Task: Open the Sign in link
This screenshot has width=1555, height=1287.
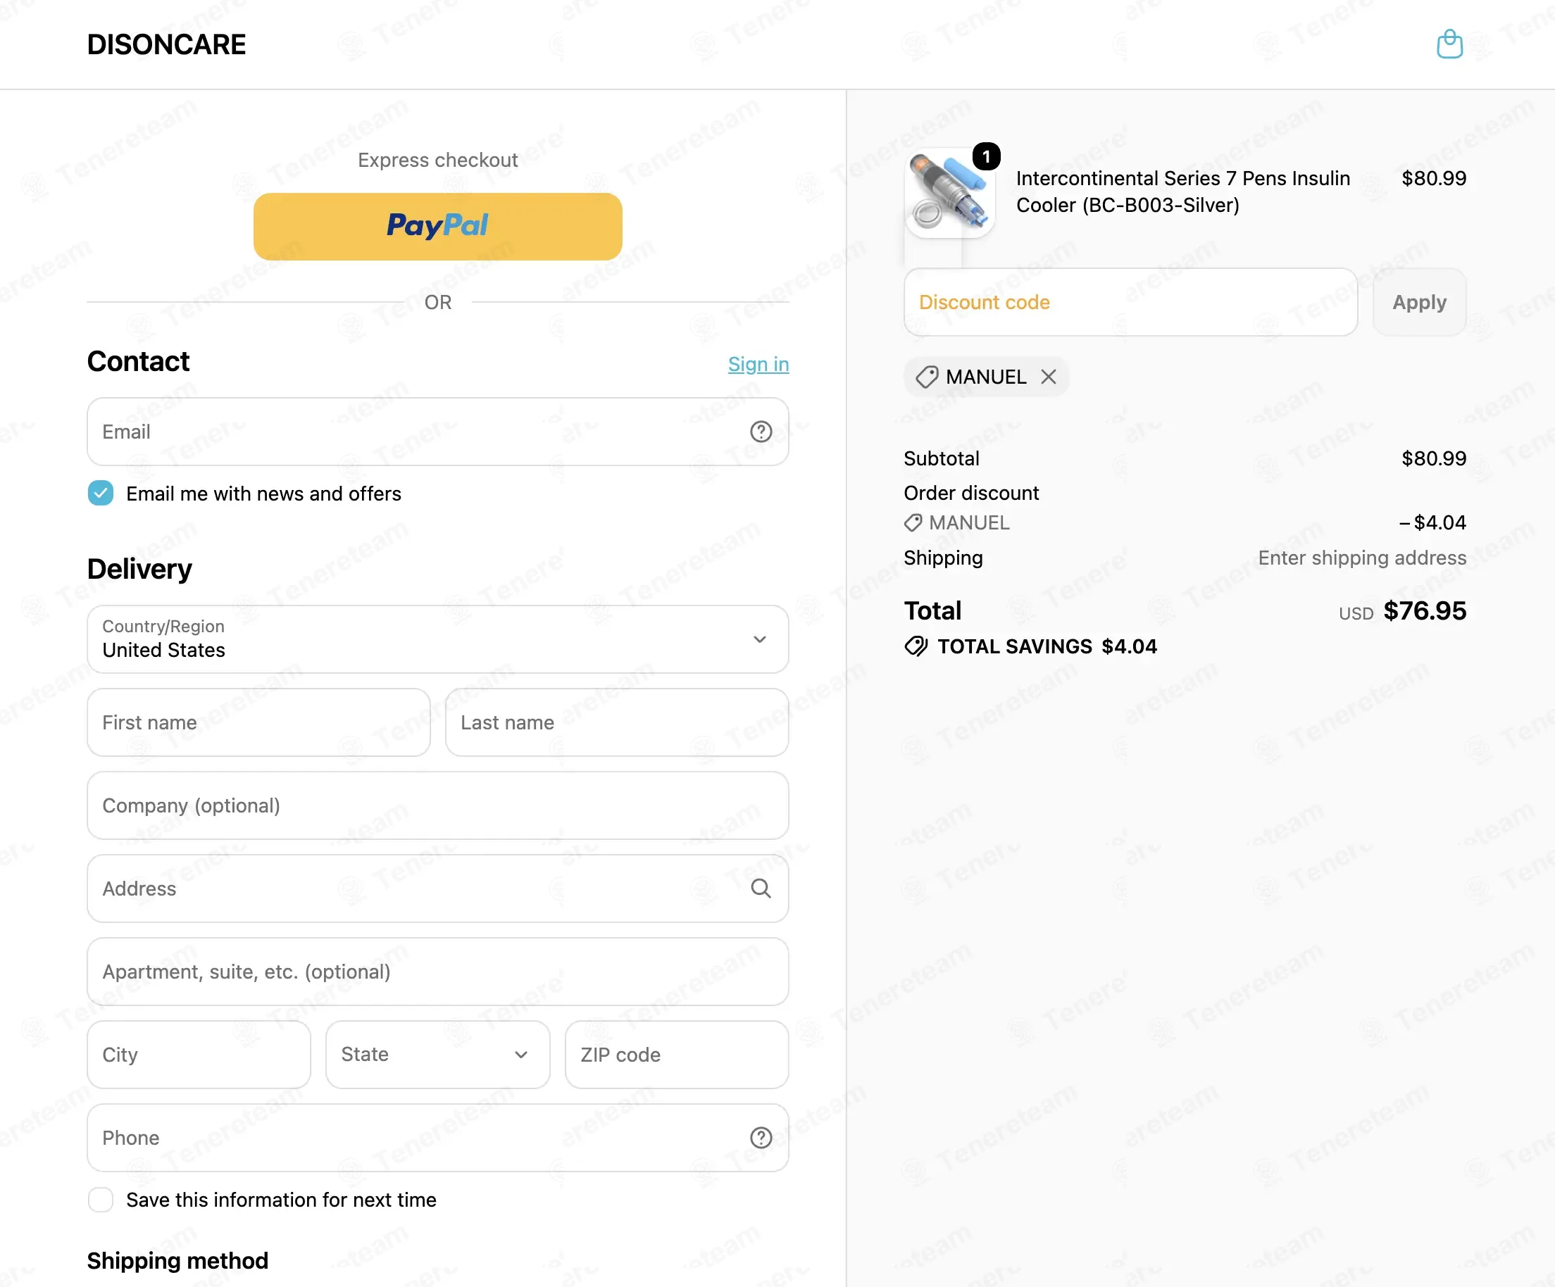Action: [758, 364]
